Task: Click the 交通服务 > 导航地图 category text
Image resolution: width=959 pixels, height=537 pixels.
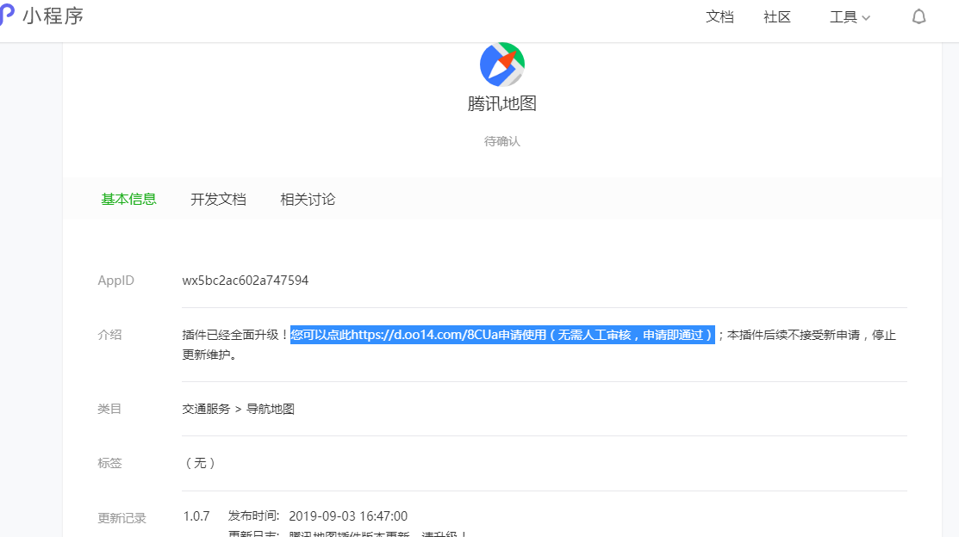Action: pyautogui.click(x=239, y=409)
